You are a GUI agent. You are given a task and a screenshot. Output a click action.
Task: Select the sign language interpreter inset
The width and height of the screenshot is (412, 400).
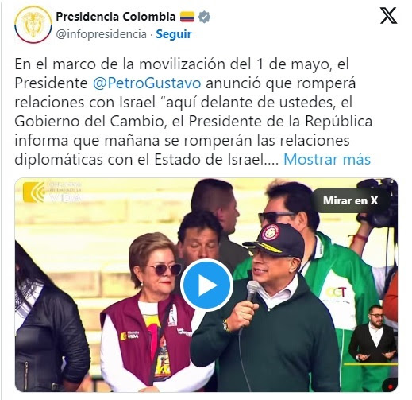point(373,335)
